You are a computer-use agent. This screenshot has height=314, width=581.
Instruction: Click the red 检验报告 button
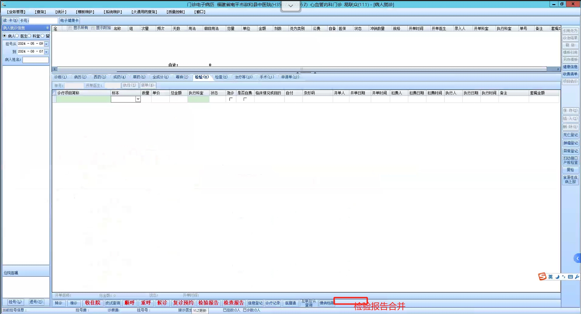[x=208, y=303]
